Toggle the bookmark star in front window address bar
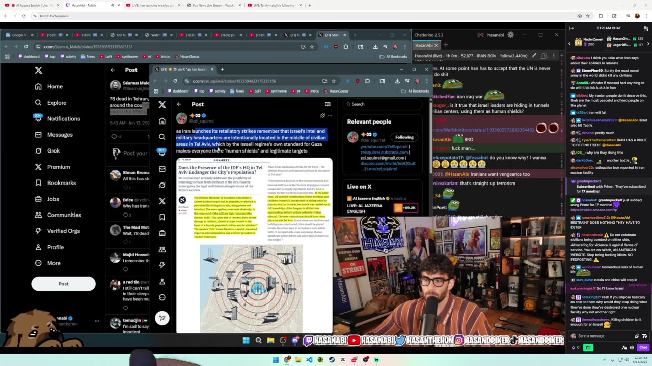The width and height of the screenshot is (652, 366). (x=334, y=81)
